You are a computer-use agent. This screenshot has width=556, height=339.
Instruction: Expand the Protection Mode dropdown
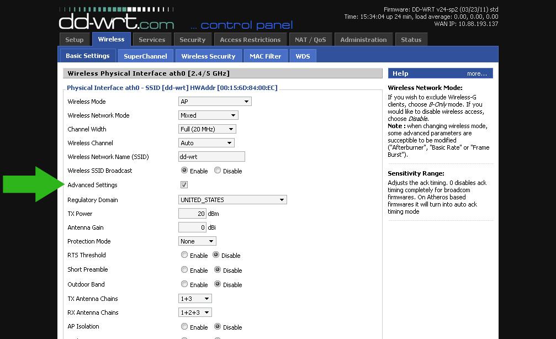pos(197,241)
